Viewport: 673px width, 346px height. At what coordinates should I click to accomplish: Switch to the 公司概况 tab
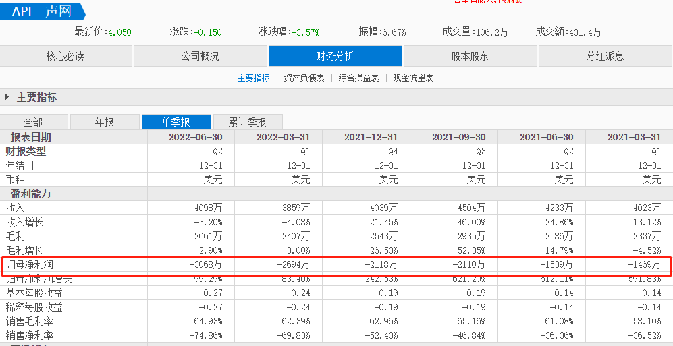pos(200,56)
